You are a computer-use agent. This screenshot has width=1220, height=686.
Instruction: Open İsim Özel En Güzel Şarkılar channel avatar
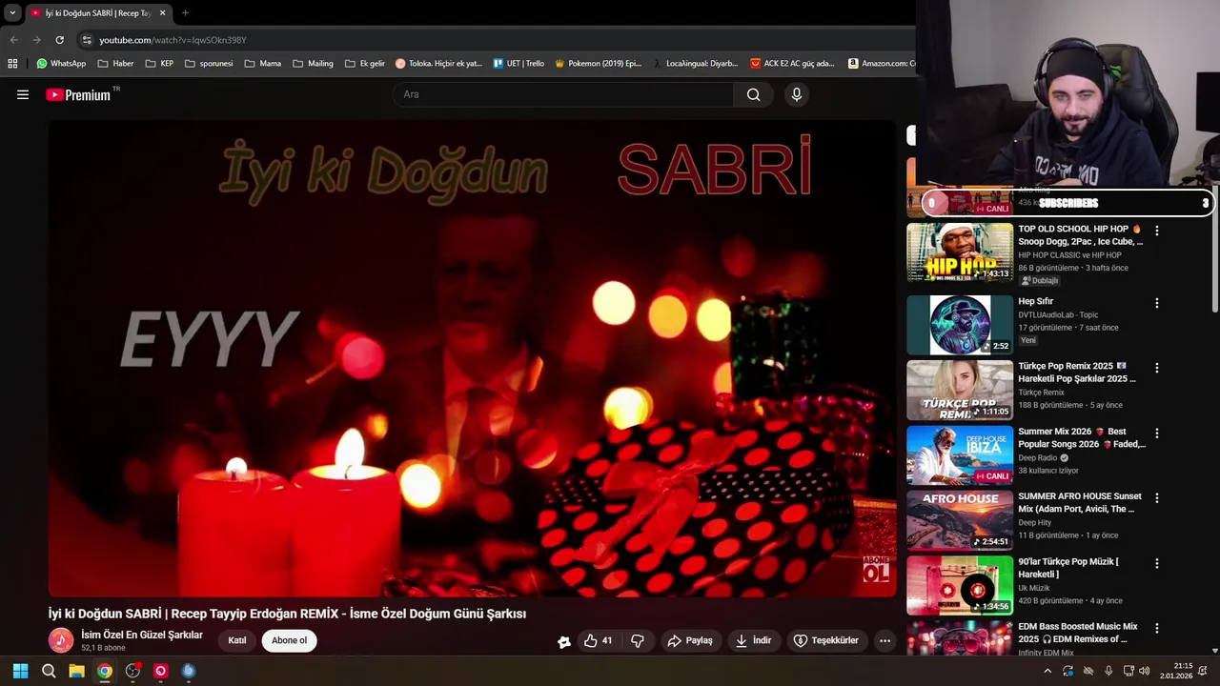[61, 640]
